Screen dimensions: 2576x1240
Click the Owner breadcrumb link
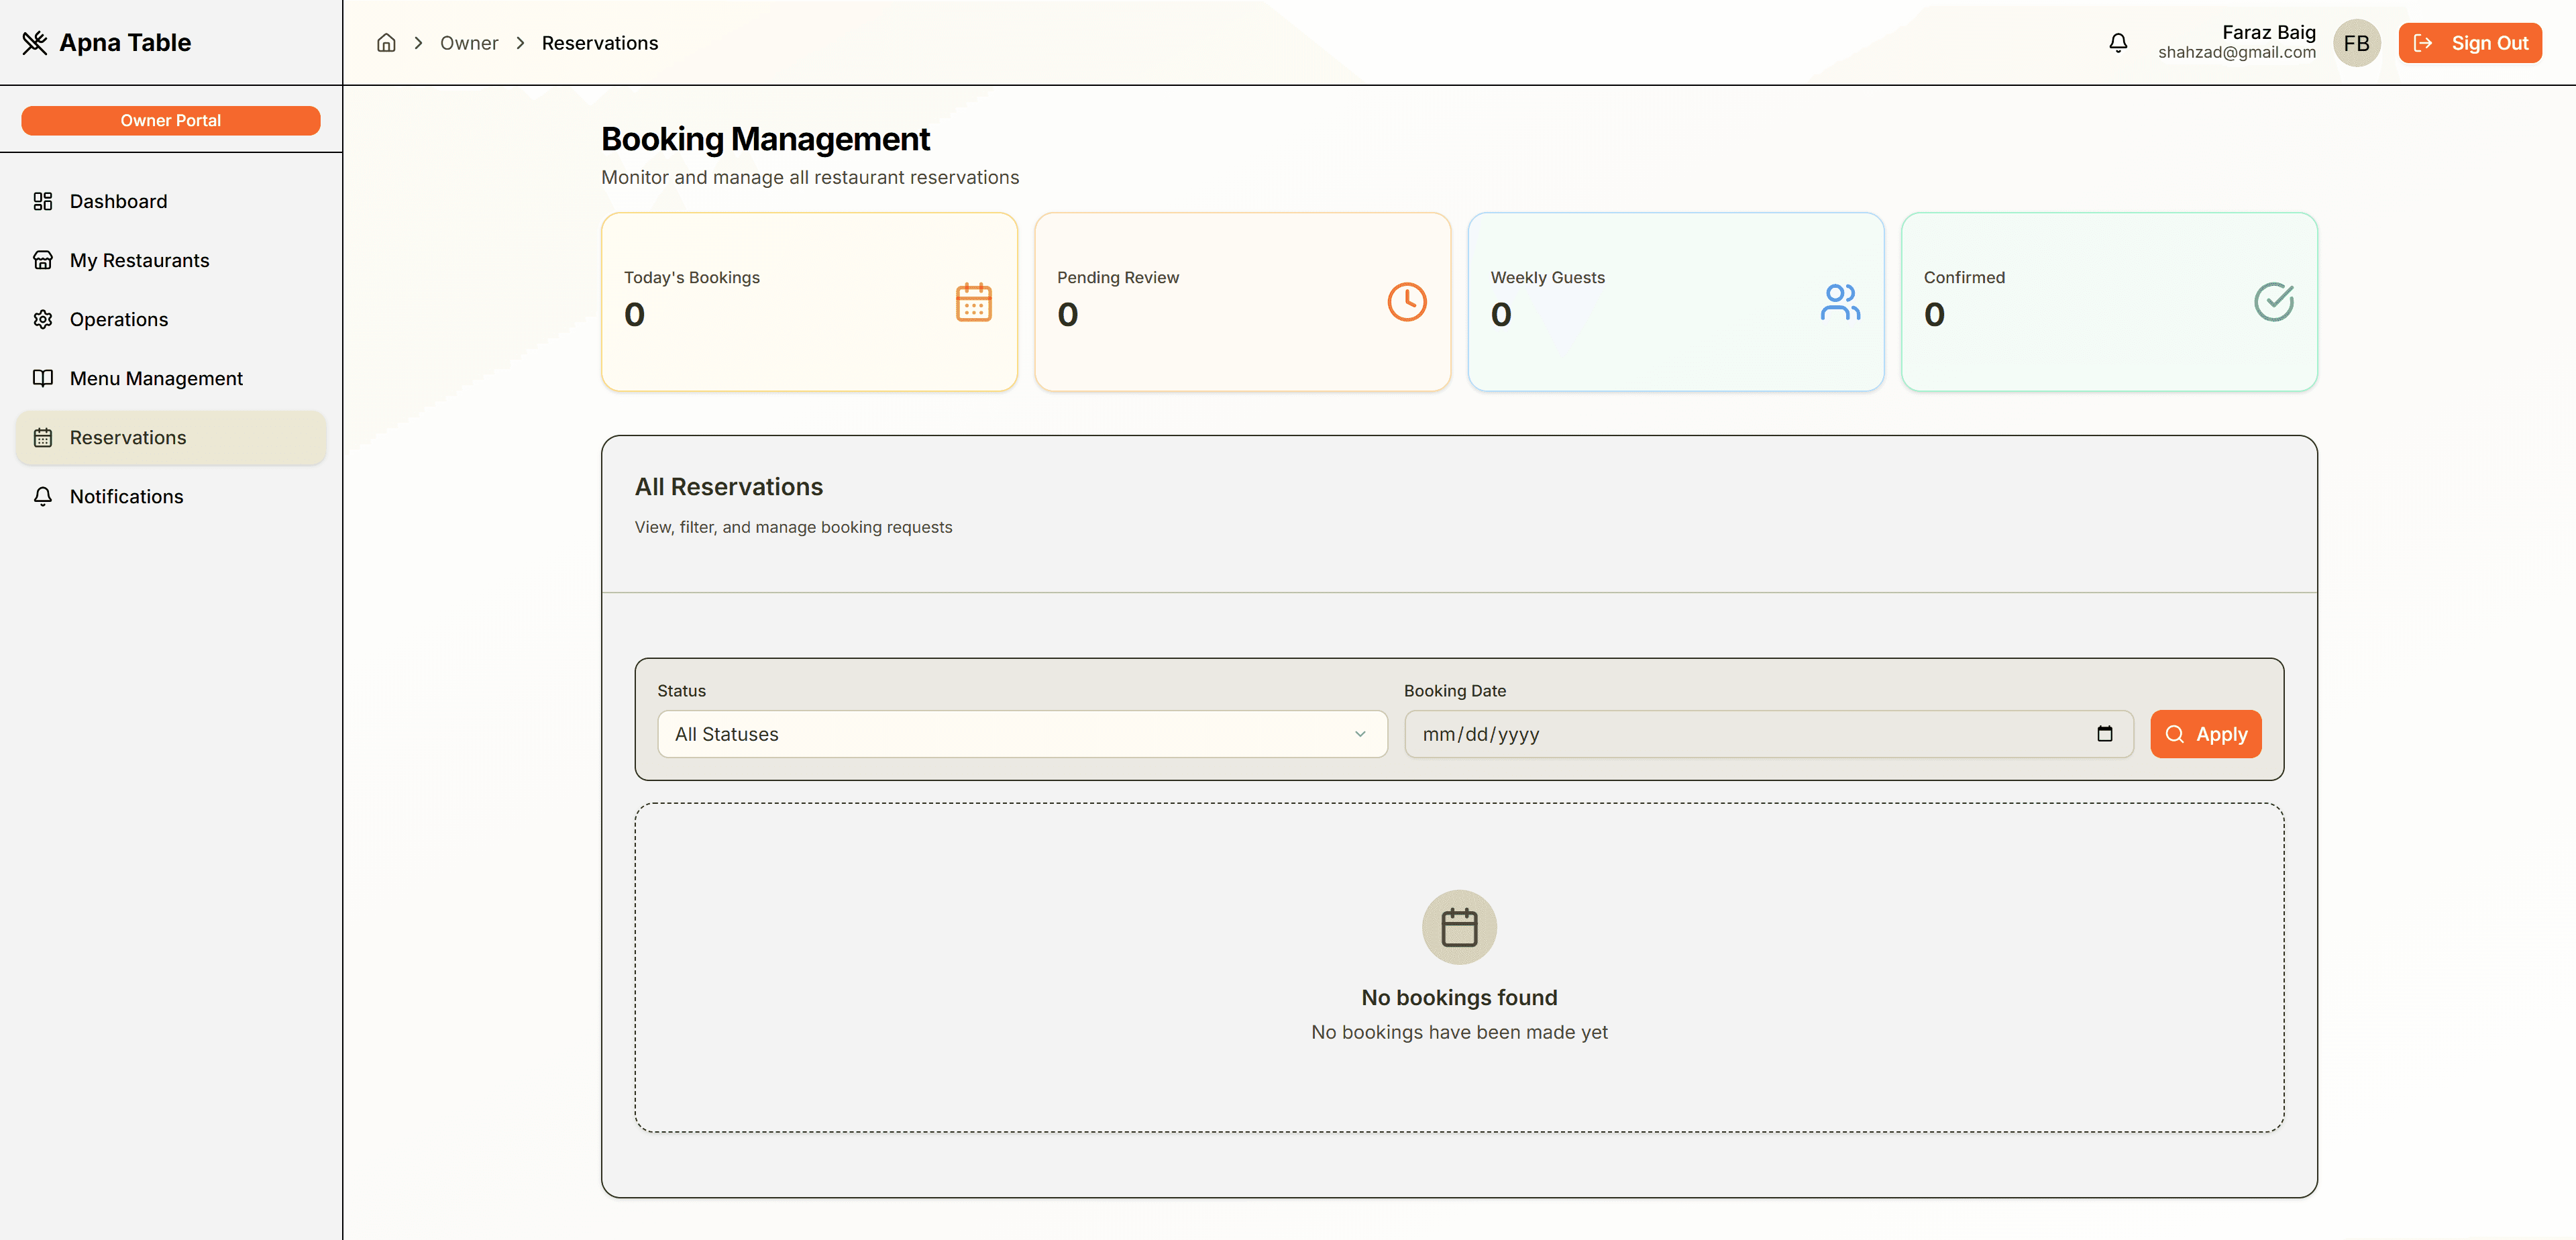[469, 42]
